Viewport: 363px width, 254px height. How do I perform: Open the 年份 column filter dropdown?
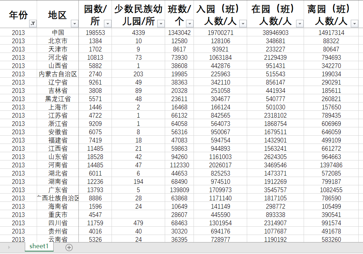(x=33, y=23)
